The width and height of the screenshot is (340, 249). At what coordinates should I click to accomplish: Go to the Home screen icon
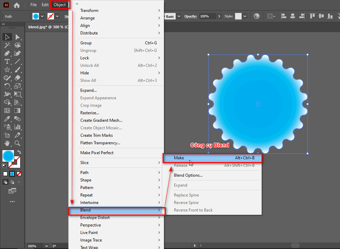point(16,5)
